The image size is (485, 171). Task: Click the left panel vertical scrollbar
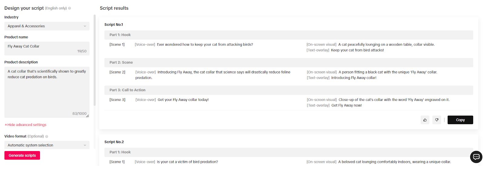tap(95, 60)
